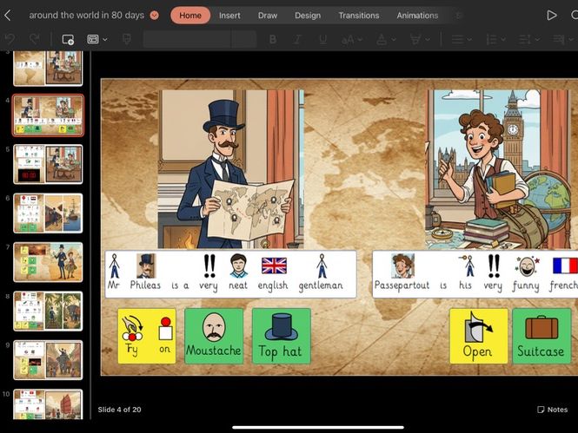This screenshot has width=578, height=433.
Task: Toggle underline formatting
Action: pyautogui.click(x=322, y=39)
